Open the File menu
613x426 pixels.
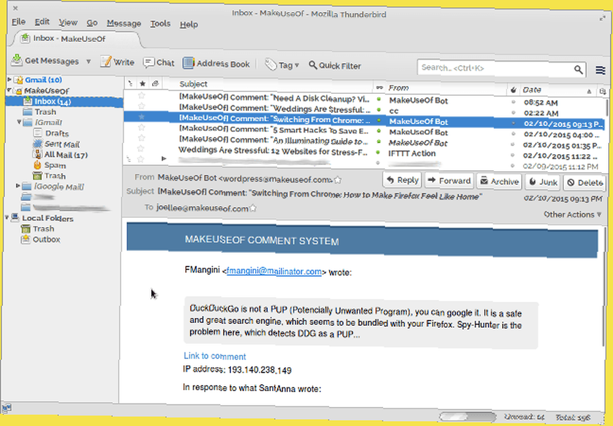point(18,21)
